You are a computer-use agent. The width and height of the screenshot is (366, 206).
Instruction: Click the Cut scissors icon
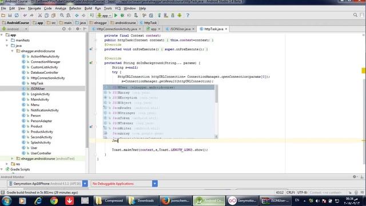coord(40,15)
